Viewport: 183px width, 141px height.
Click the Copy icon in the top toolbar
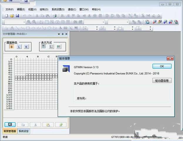[42, 16]
